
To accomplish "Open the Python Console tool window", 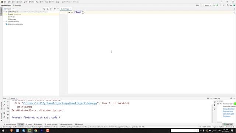I will tap(66, 124).
